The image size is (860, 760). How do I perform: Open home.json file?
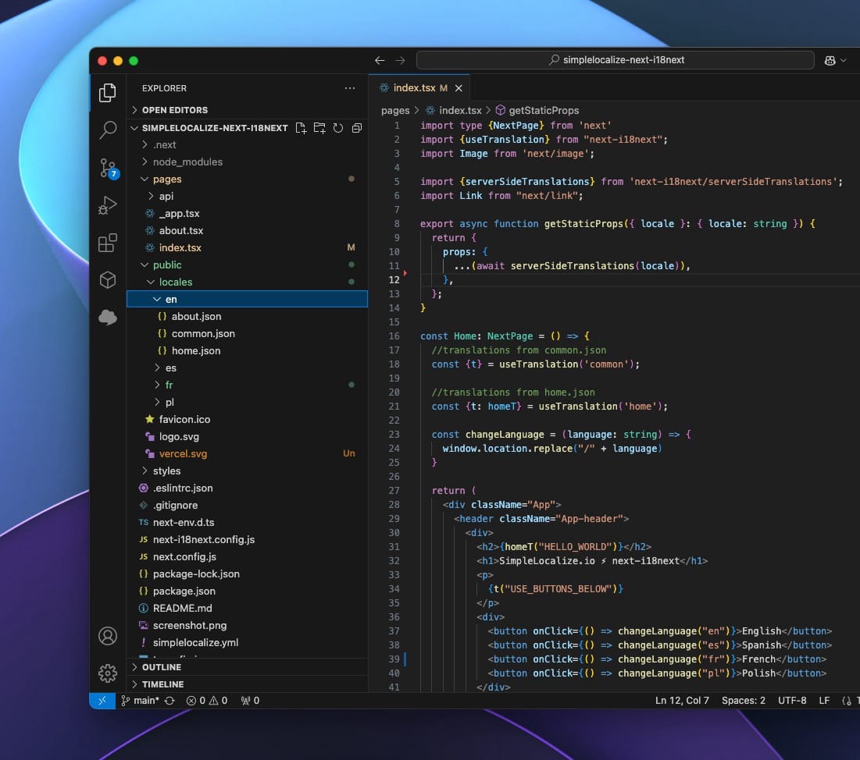pos(247,350)
